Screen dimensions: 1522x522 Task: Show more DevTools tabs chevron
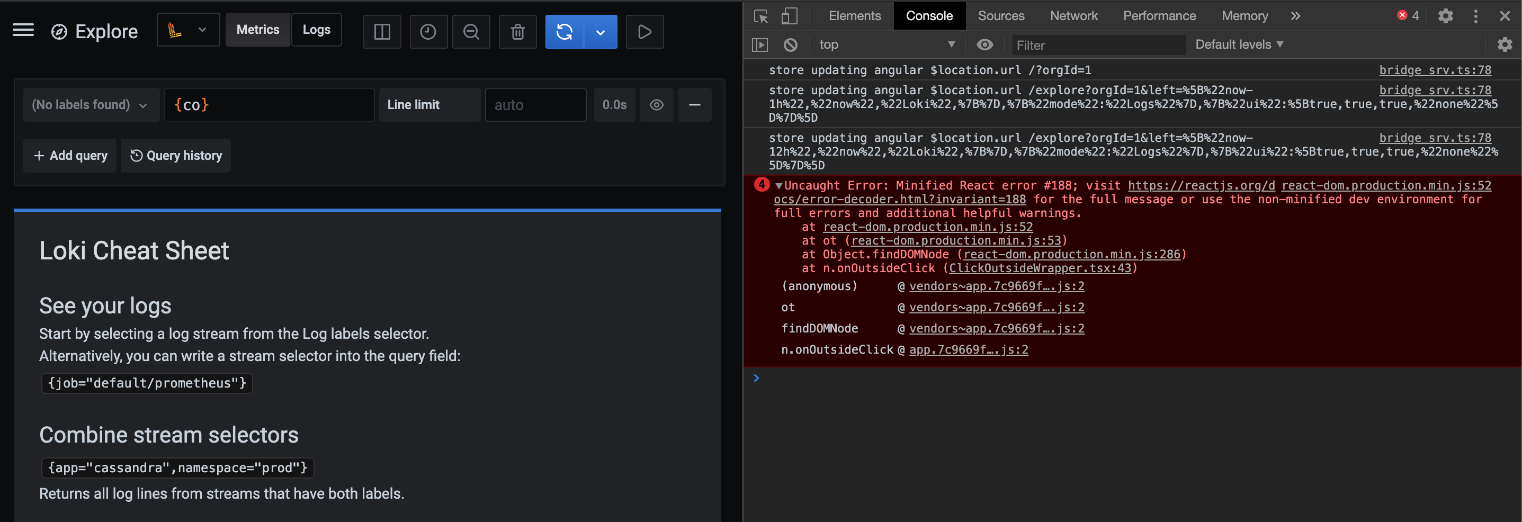point(1295,16)
